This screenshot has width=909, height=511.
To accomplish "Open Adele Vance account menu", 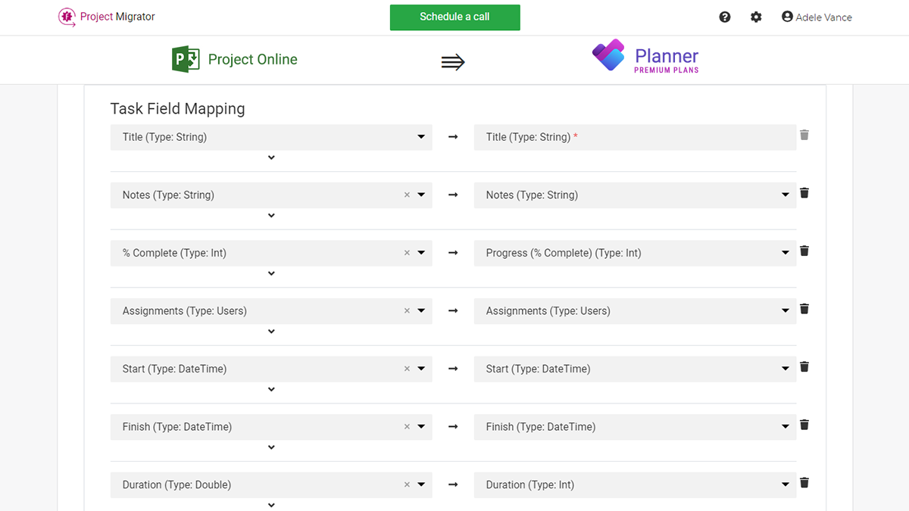I will [817, 17].
